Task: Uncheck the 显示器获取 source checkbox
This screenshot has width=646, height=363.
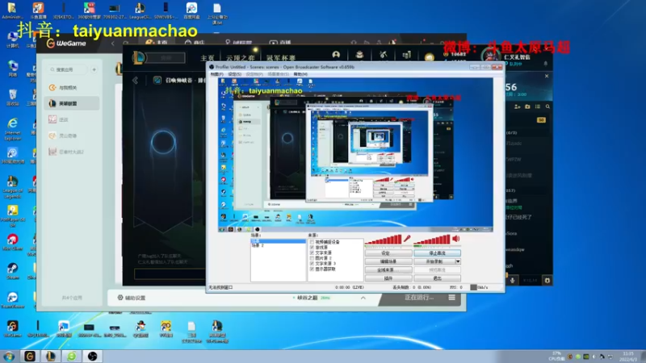Action: (x=312, y=269)
